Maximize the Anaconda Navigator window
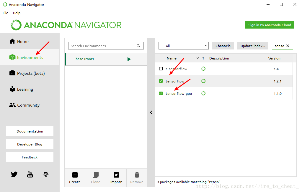Viewport: 302px width, 192px height. pos(281,4)
